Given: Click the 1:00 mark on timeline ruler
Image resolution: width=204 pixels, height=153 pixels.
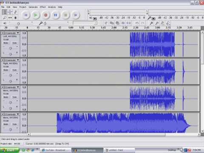Looking at the screenshot, I should [71, 28].
